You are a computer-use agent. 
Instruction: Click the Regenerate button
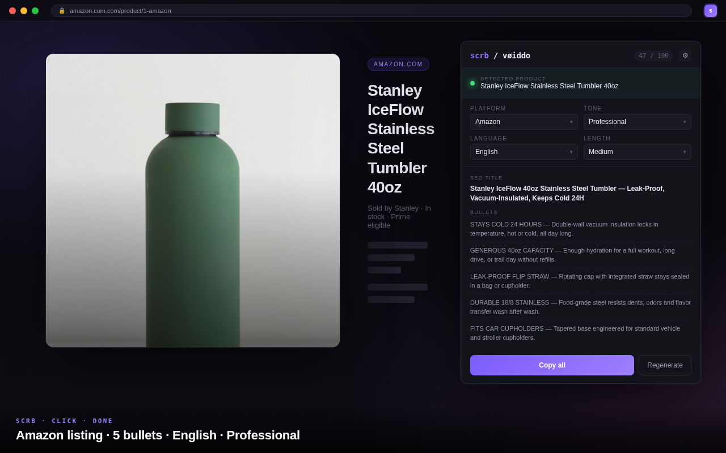coord(665,365)
